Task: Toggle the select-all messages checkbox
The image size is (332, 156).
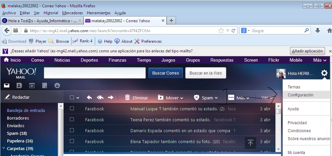Action: 72,97
